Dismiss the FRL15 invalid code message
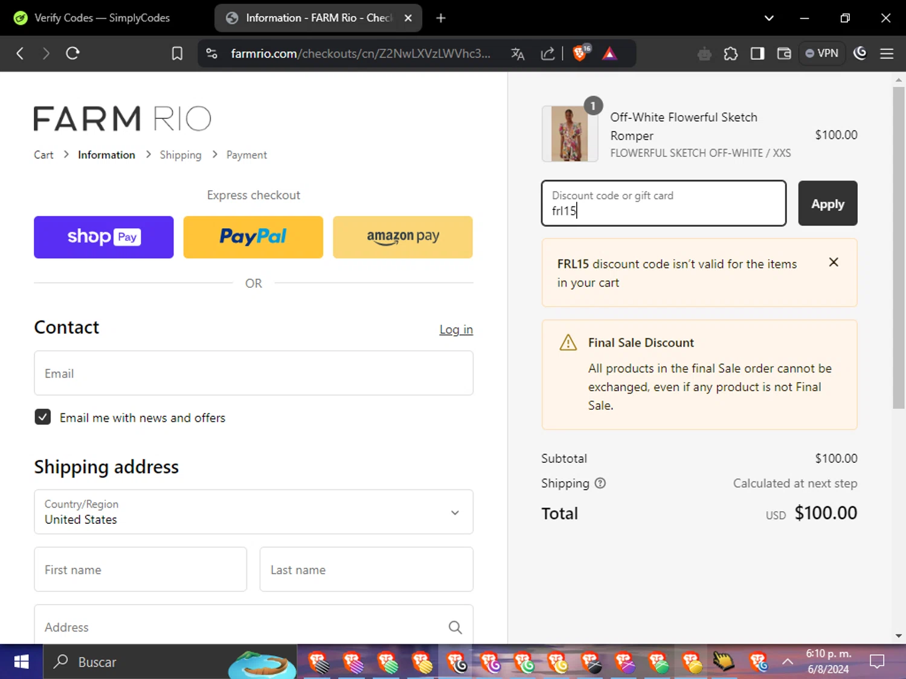The height and width of the screenshot is (679, 906). tap(834, 262)
